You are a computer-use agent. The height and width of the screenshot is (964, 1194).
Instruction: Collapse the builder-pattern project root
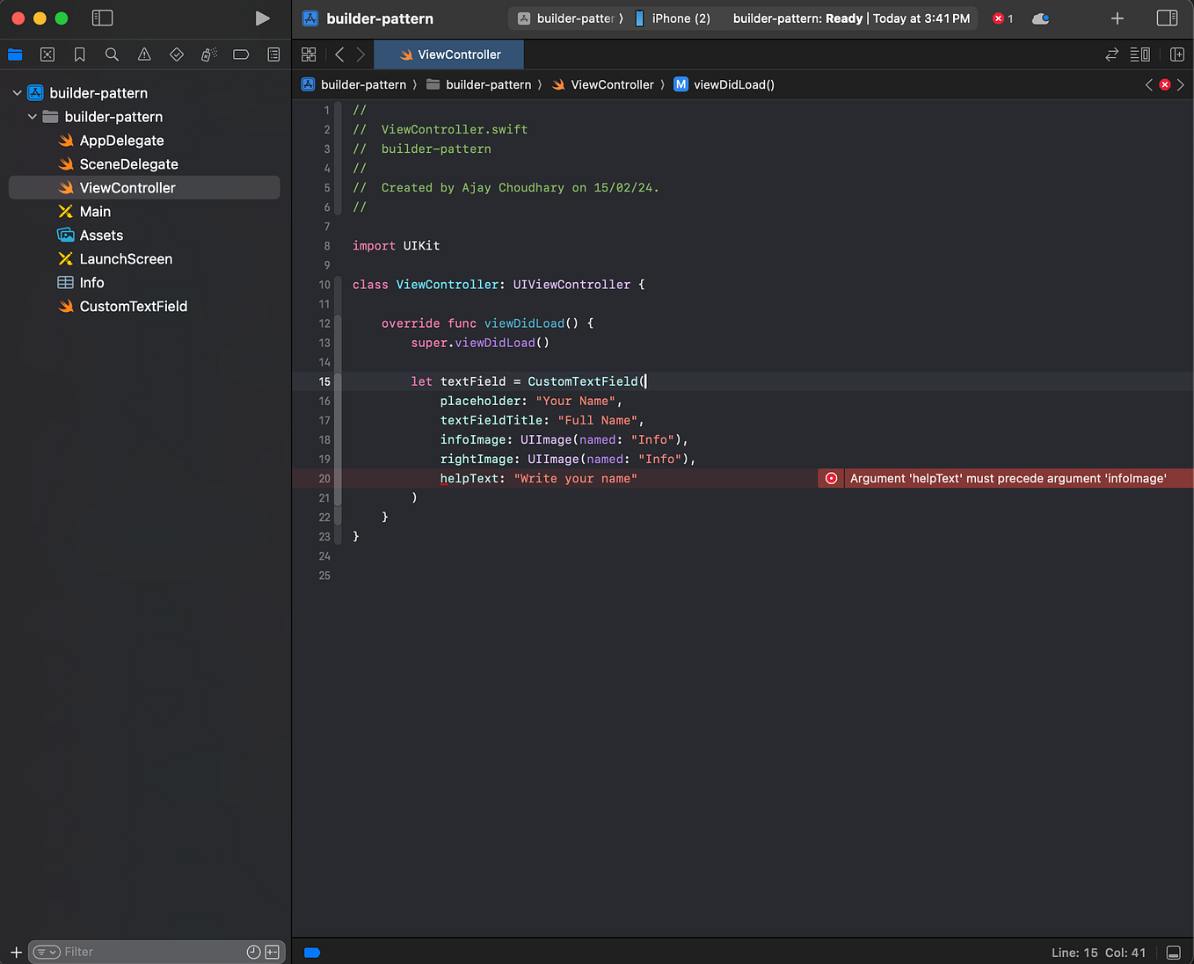(17, 93)
